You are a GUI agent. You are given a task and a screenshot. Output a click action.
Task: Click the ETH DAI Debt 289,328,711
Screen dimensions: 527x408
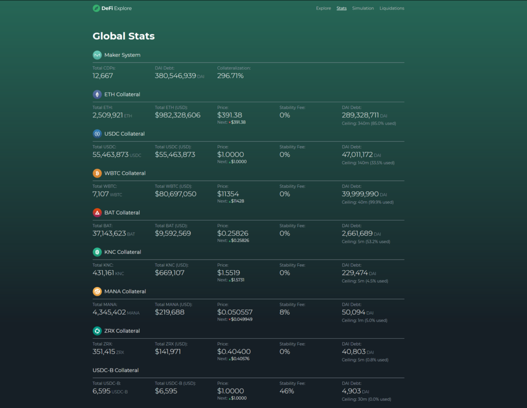click(x=361, y=115)
